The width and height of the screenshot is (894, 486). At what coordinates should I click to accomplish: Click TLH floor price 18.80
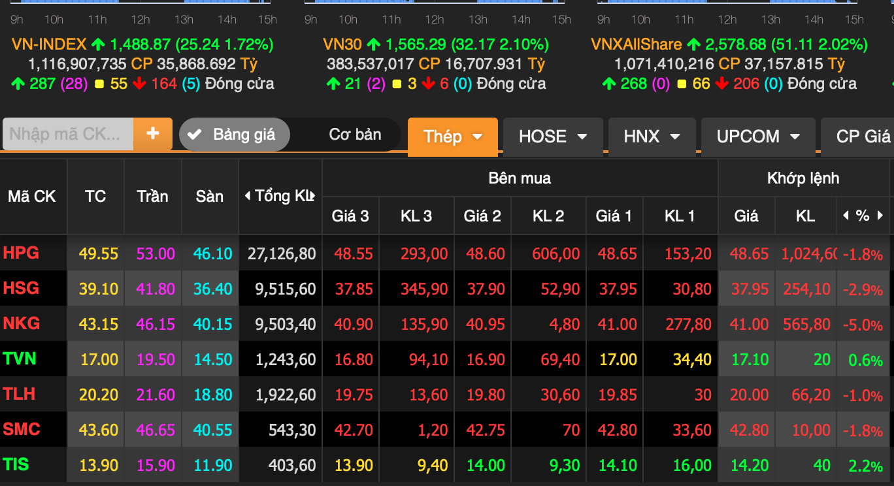click(213, 395)
